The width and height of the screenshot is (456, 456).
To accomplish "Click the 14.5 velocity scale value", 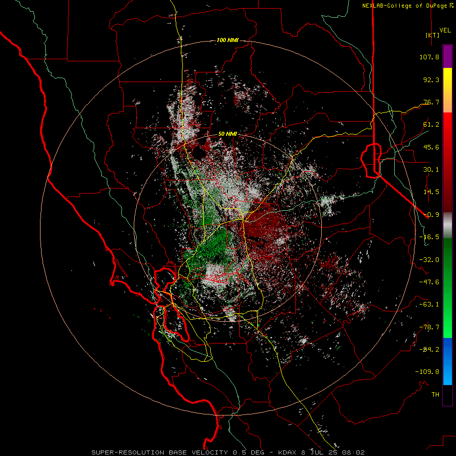I will point(431,192).
